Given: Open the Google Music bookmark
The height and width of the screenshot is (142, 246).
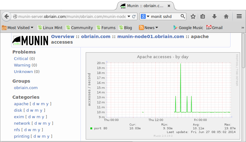Looking at the screenshot, I should (188, 28).
